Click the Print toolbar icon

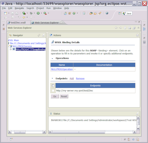click(17, 13)
